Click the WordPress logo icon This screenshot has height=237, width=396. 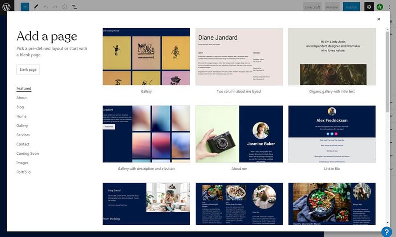pos(6,7)
